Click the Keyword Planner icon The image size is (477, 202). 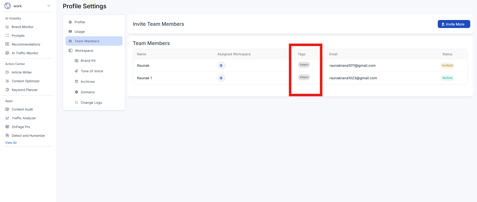[7, 90]
